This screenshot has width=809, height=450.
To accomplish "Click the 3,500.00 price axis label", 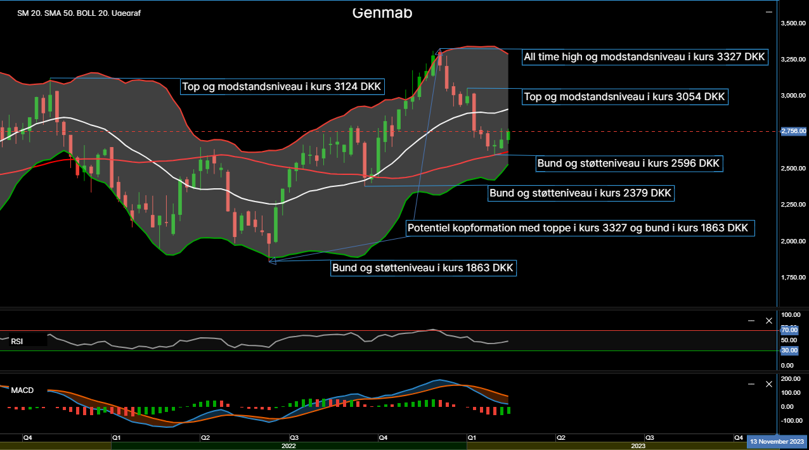I will point(793,23).
